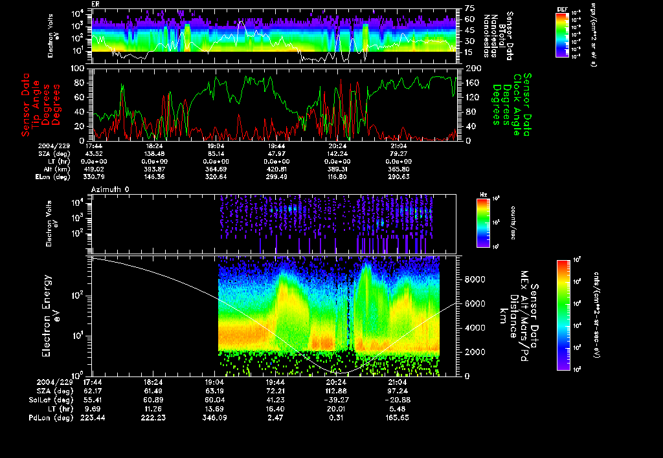
Task: Click the 'SolLat (deg)' row label
Action: point(51,400)
